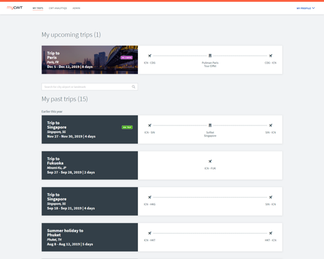Click the myCWT logo
Viewport: 324px width, 259px height.
[x=15, y=8]
